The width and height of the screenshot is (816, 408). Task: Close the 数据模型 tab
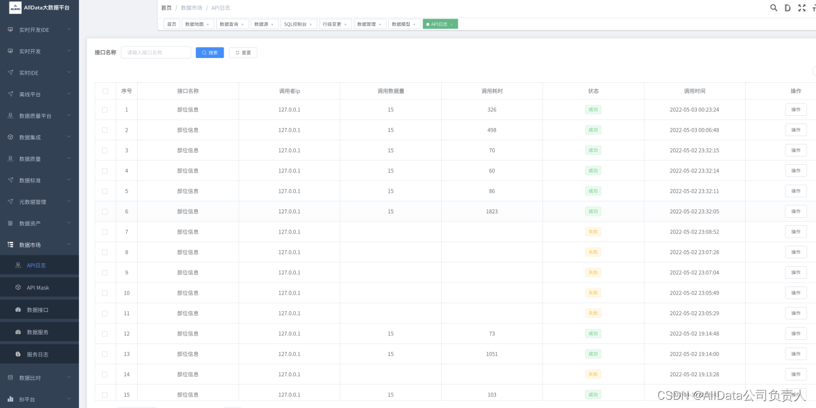[414, 24]
